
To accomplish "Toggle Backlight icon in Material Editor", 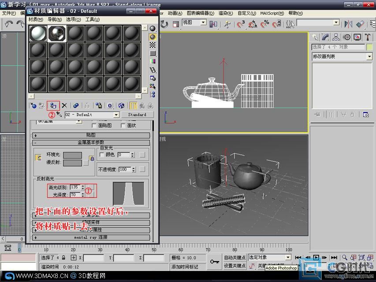I will click(x=153, y=37).
